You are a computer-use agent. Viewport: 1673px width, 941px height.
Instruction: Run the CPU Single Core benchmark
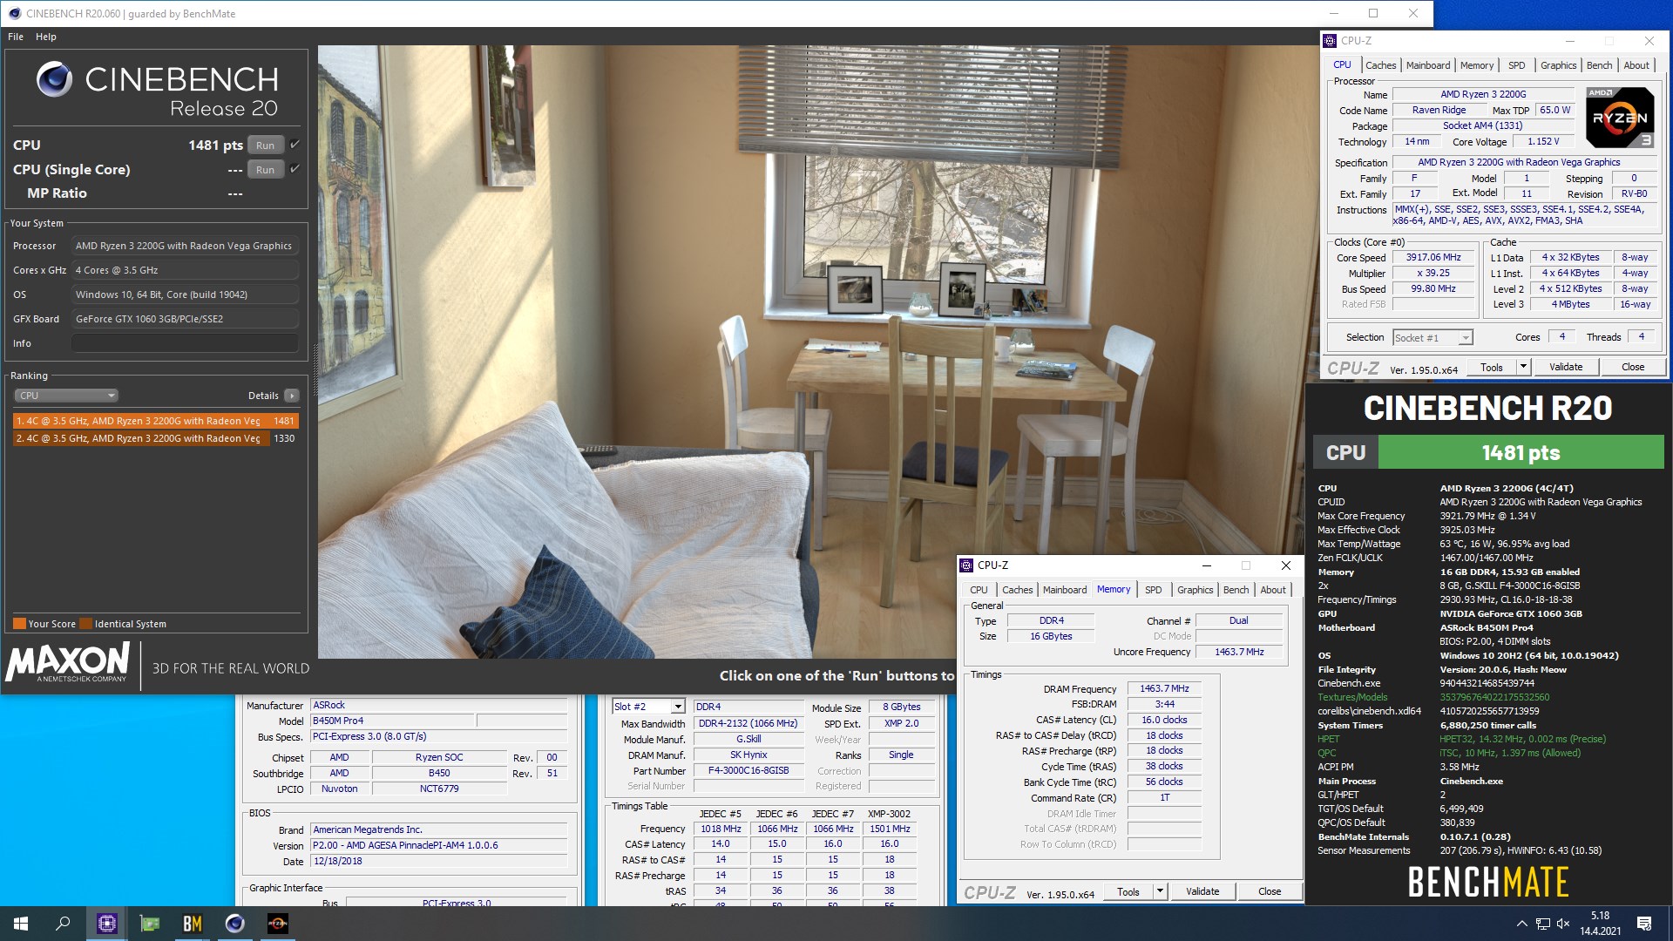(266, 170)
